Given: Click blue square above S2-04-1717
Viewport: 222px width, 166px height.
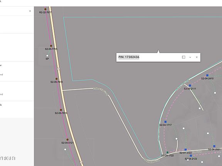Looking at the screenshot, I should coord(165,122).
